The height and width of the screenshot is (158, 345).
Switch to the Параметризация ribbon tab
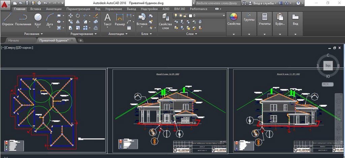(x=78, y=9)
